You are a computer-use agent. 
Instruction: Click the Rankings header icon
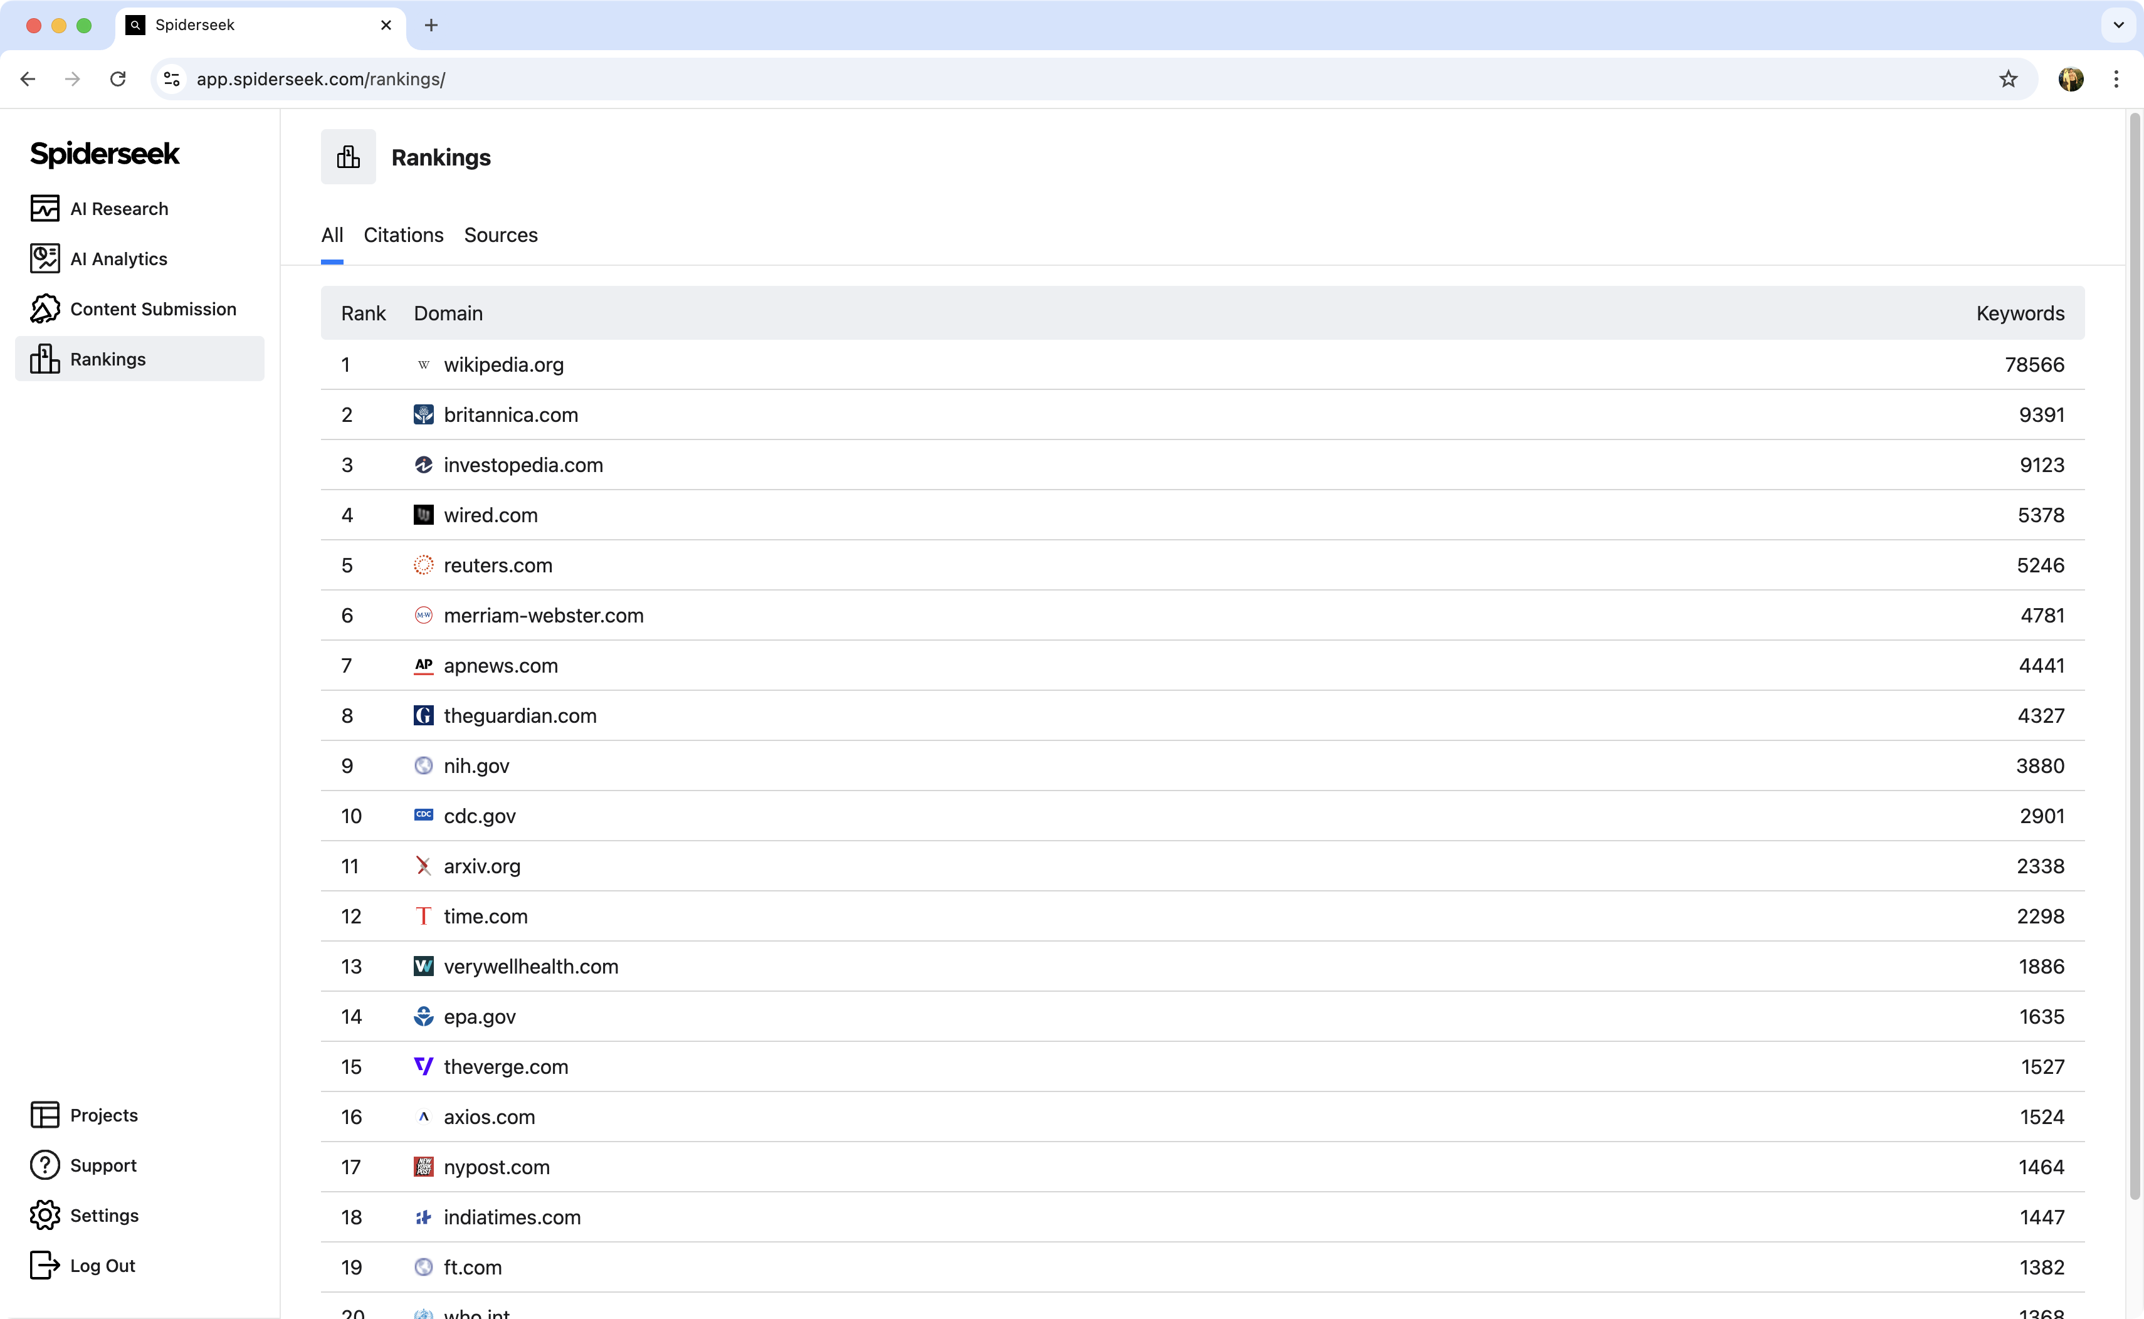(348, 157)
